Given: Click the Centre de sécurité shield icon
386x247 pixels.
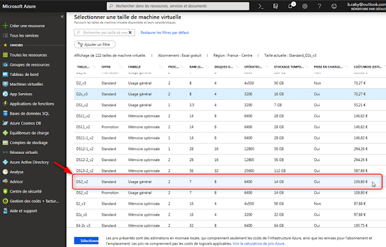Looking at the screenshot, I should tap(5, 191).
